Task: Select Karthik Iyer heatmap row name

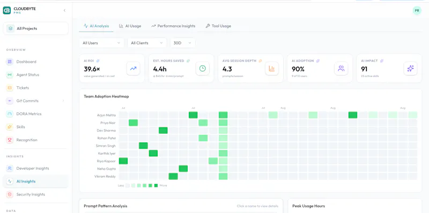Action: 107,153
